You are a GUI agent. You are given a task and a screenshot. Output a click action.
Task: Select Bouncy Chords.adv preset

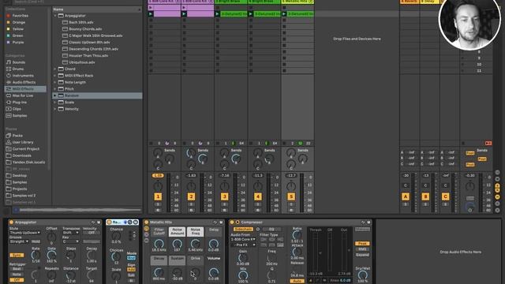pyautogui.click(x=85, y=29)
